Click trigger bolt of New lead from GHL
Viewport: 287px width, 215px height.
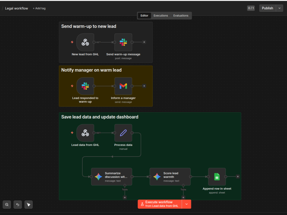(72, 42)
